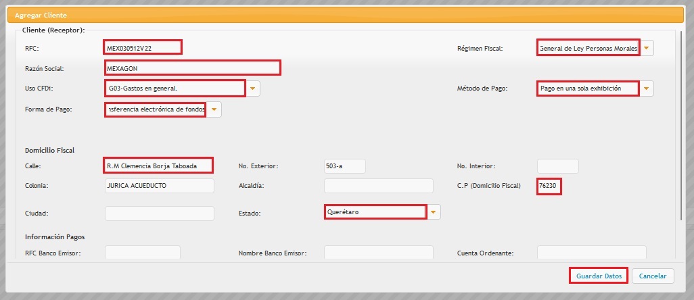Click the Nombre Banco Emisor field
The width and height of the screenshot is (694, 300).
pyautogui.click(x=378, y=252)
